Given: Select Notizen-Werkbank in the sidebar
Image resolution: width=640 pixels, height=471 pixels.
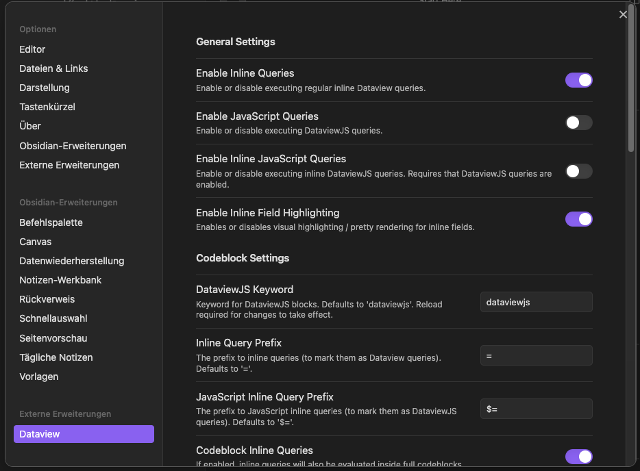Looking at the screenshot, I should (x=60, y=280).
